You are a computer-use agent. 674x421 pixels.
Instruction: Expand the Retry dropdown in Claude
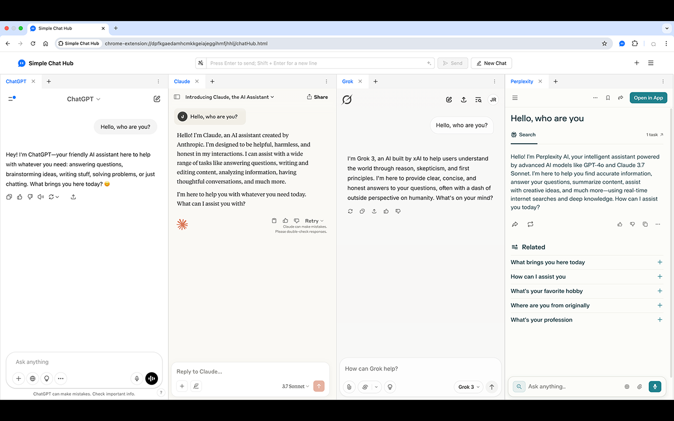click(314, 221)
